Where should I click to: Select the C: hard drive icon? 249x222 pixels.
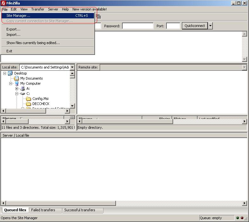(23, 94)
